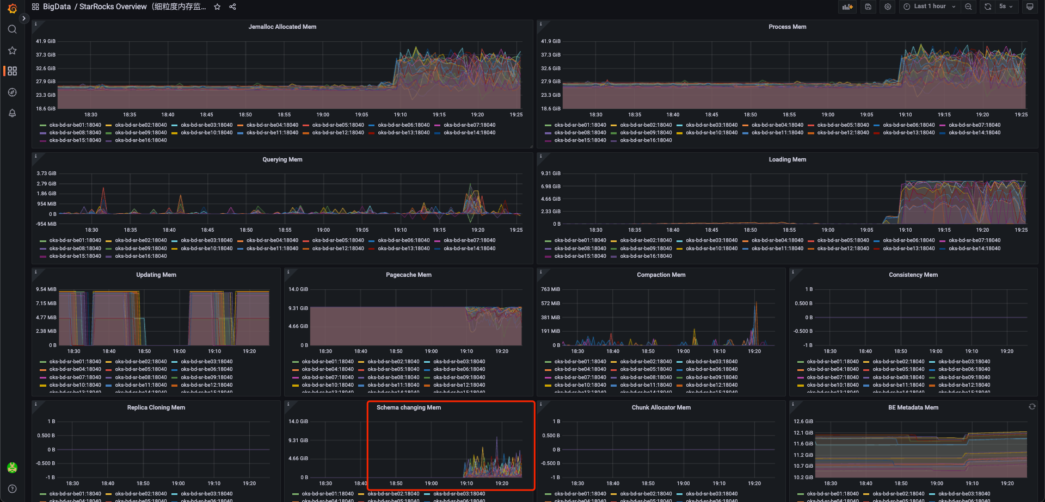This screenshot has height=502, width=1045.
Task: Save the dashboard using the disk icon
Action: click(868, 7)
